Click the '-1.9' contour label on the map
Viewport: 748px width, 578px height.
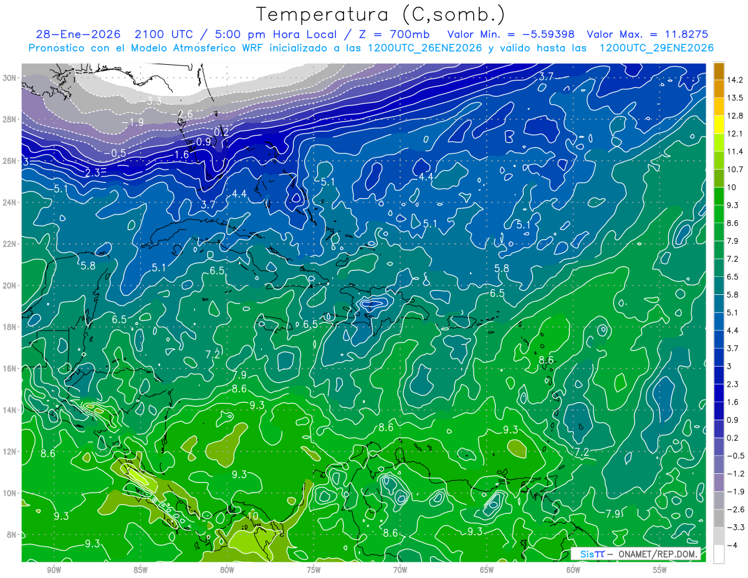pyautogui.click(x=133, y=122)
